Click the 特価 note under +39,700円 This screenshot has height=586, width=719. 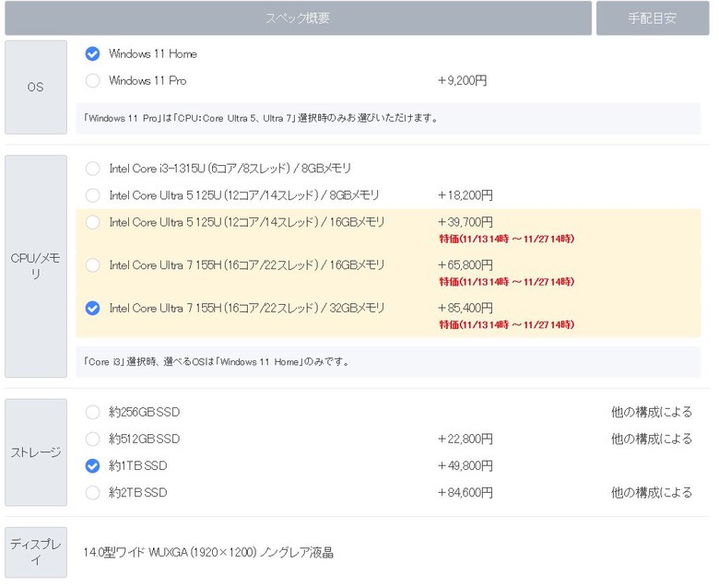point(507,239)
